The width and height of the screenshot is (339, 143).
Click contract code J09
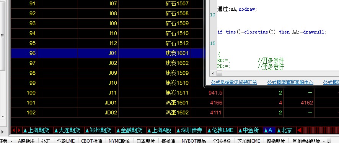tap(112, 73)
